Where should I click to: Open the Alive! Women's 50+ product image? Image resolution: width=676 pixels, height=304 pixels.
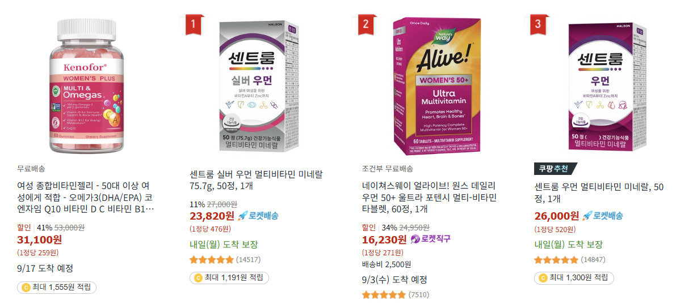click(x=435, y=86)
